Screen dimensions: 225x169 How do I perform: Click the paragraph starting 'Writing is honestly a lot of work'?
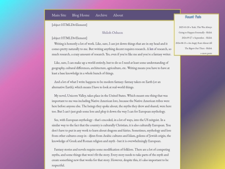pos(112,49)
